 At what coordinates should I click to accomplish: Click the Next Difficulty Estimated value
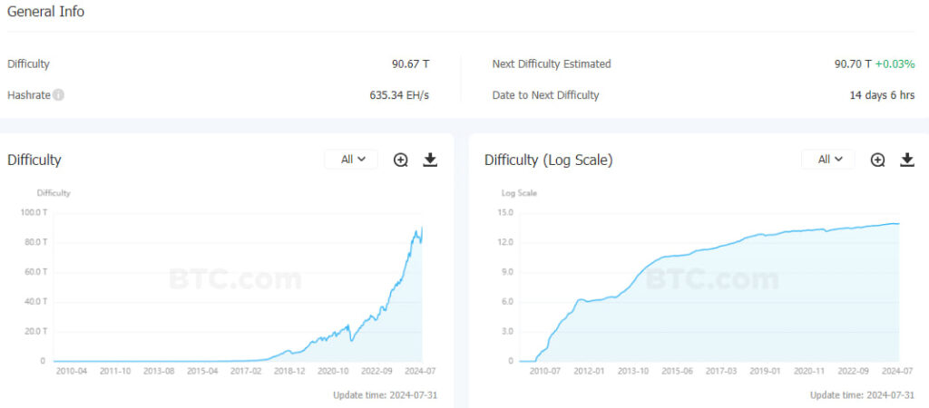coord(853,64)
